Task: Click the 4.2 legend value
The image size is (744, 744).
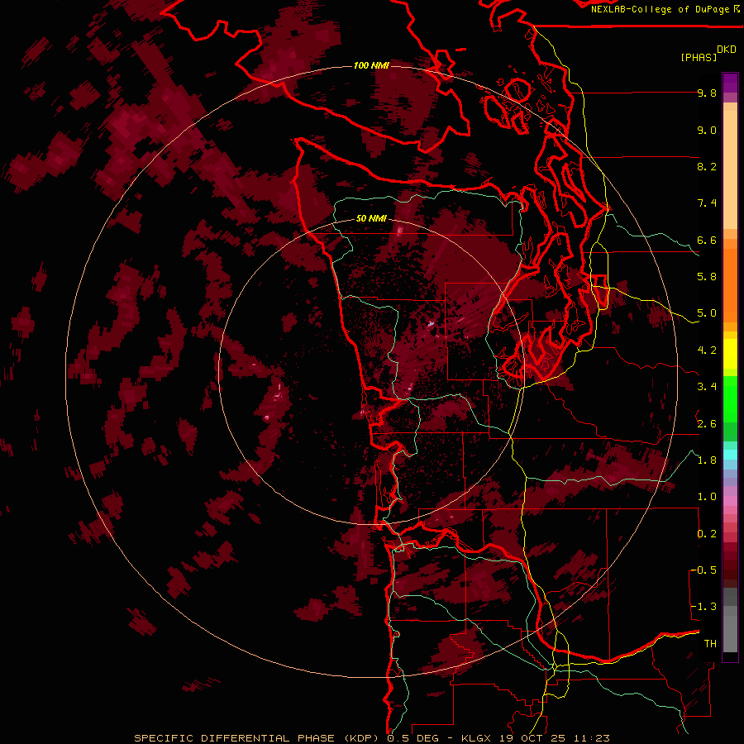Action: click(x=707, y=351)
